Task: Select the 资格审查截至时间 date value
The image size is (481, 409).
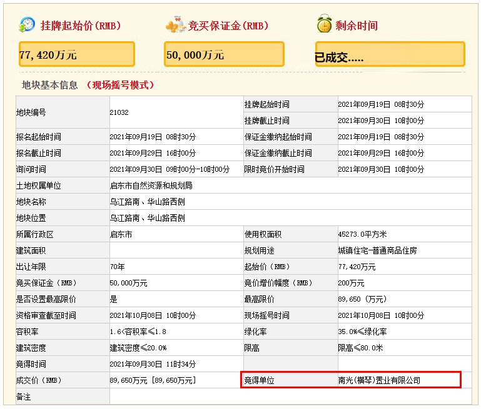Action: pos(153,315)
